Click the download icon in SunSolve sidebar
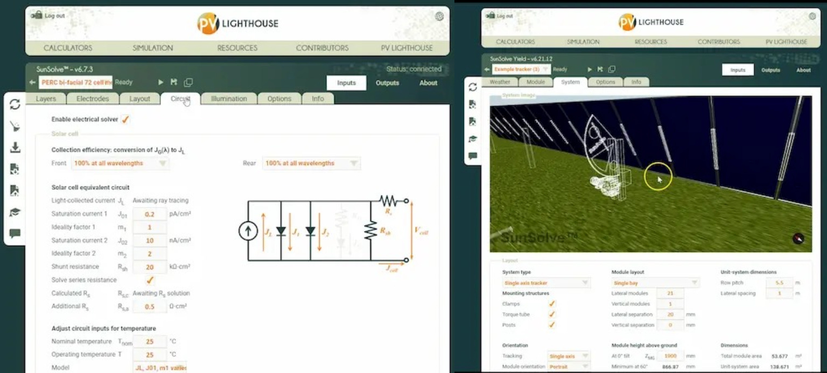 click(15, 147)
